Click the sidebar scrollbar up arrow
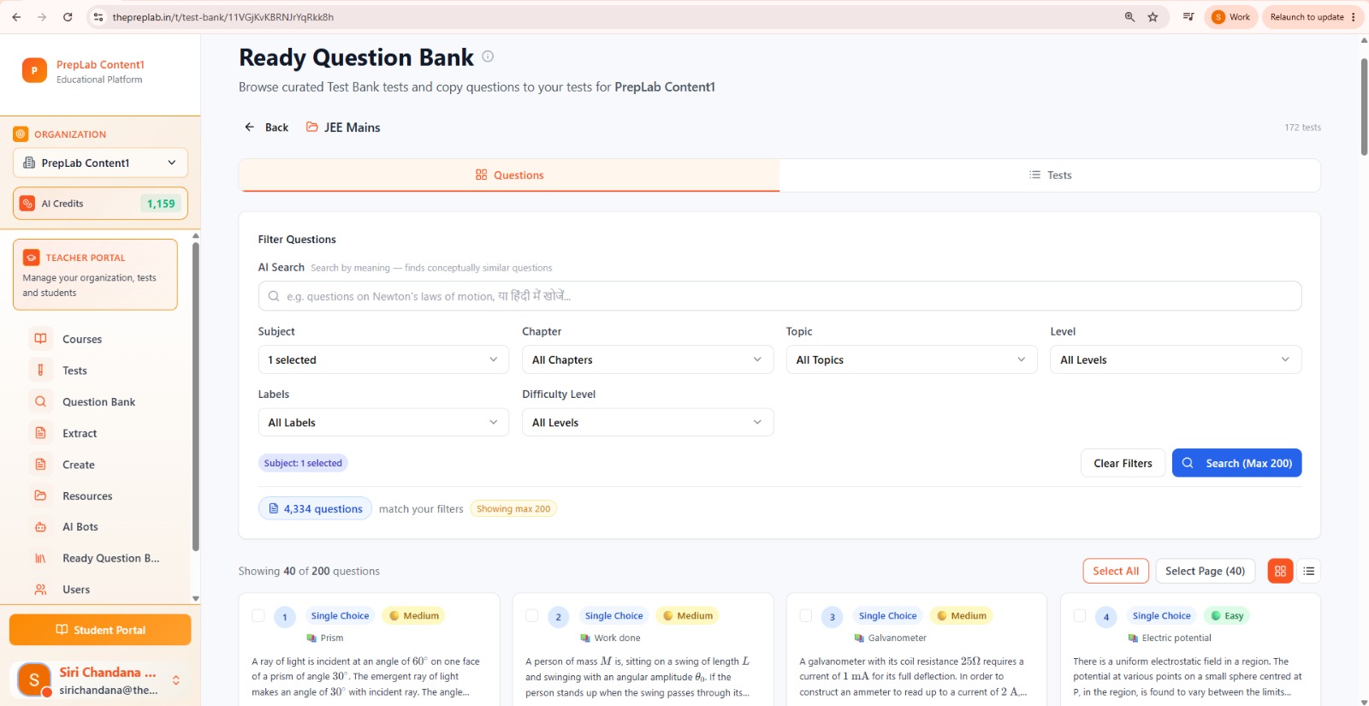Screen dimensions: 1369x706 (x=196, y=235)
